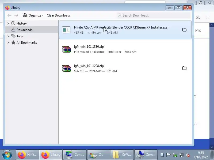214x160 pixels.
Task: Focus the Search Downloads field
Action: click(154, 15)
